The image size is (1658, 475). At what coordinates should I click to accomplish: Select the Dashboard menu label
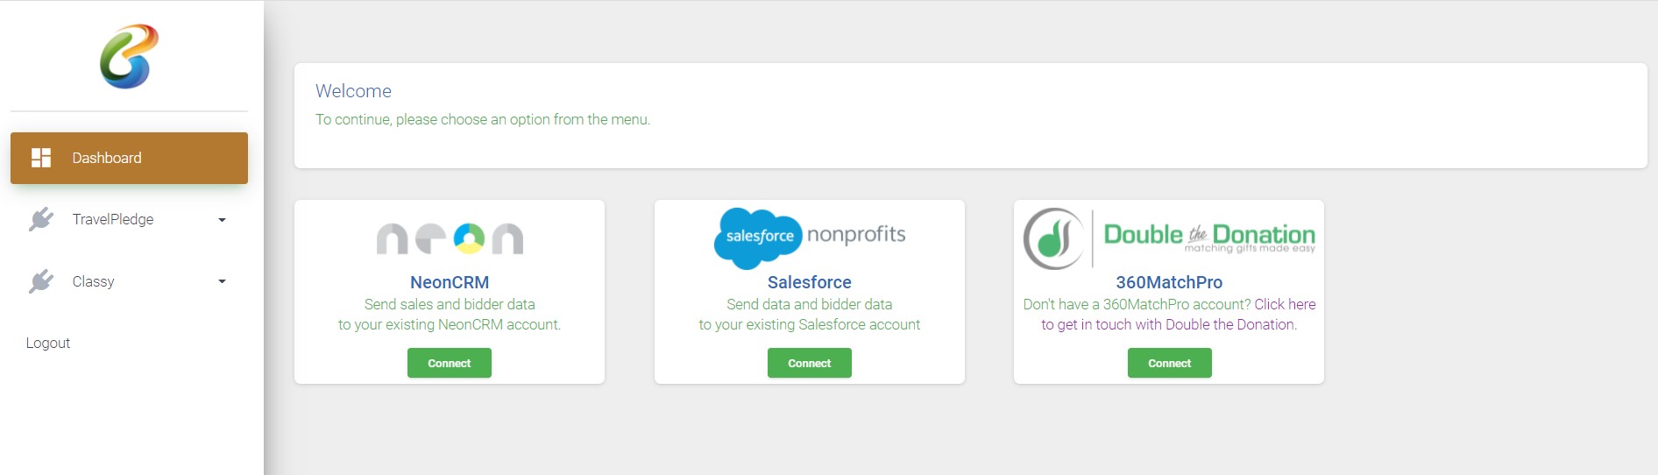(x=107, y=158)
